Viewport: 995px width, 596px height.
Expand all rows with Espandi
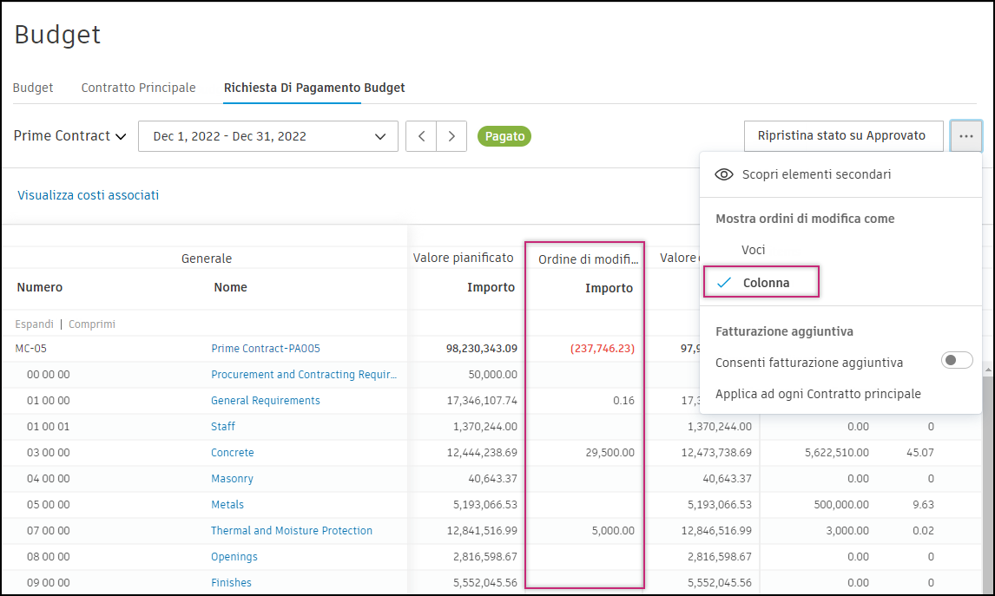[x=34, y=324]
